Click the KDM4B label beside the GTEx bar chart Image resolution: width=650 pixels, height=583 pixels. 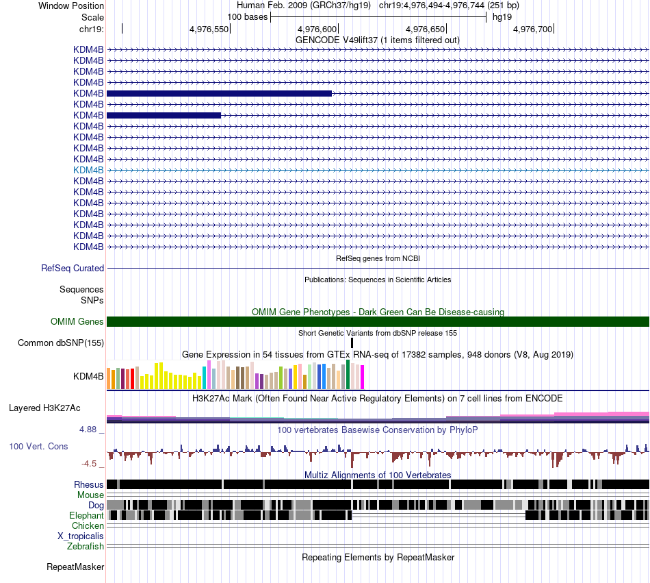[88, 376]
